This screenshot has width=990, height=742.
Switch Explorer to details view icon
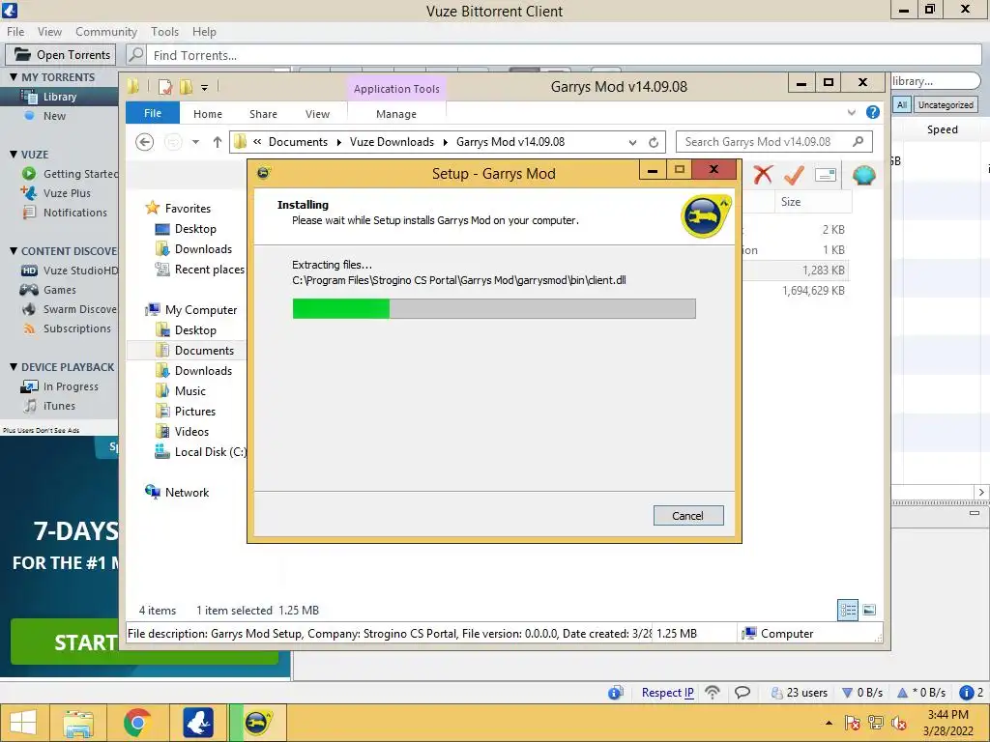[848, 610]
